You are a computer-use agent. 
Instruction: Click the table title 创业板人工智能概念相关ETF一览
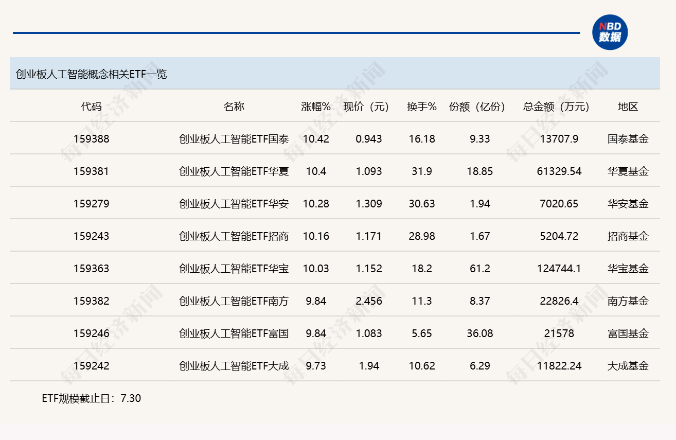[92, 74]
